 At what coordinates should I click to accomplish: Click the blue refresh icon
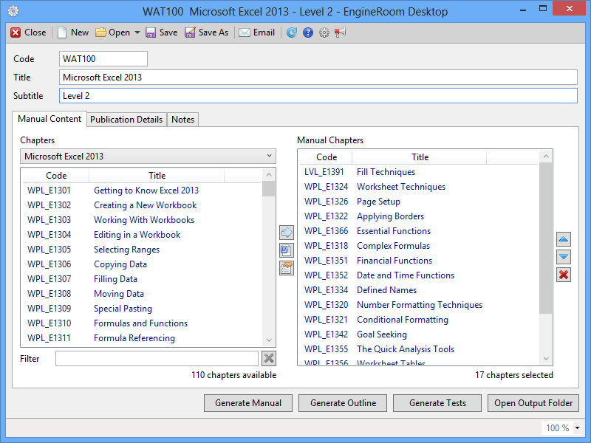coord(291,32)
